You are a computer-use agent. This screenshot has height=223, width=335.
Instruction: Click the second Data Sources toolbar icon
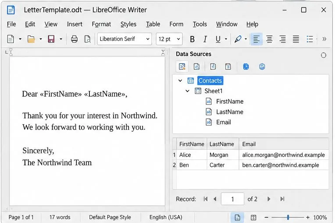click(x=196, y=66)
